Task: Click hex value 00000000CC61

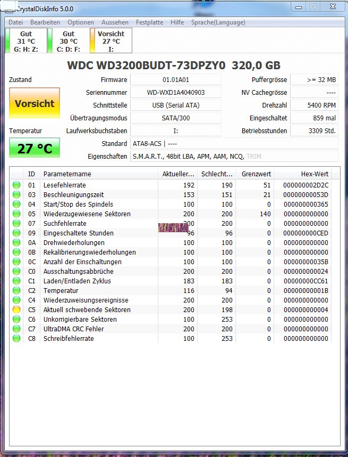Action: 306,281
